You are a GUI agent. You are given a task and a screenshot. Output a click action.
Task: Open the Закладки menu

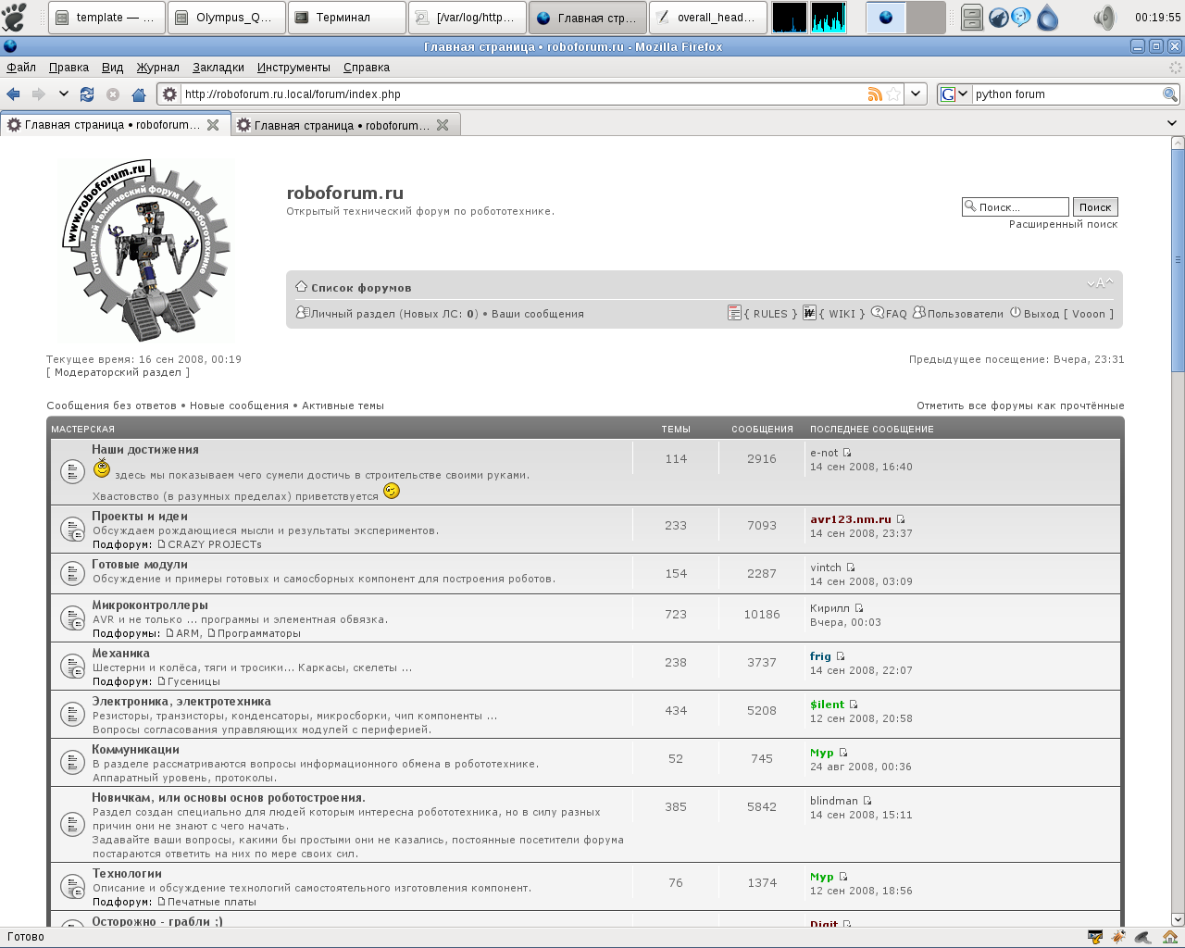218,67
